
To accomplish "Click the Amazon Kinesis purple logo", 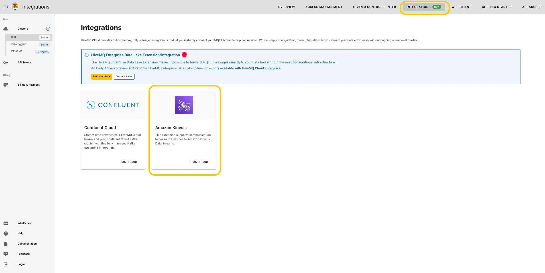I will [x=184, y=105].
